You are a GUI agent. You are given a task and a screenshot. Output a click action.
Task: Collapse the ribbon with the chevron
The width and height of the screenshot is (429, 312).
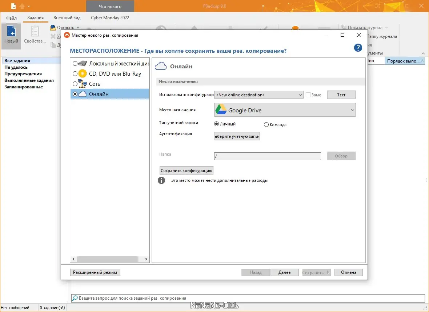(x=423, y=53)
